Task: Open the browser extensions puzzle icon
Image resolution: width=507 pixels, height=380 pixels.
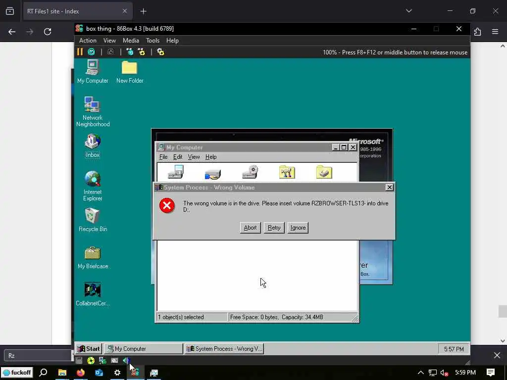Action: pos(478,32)
